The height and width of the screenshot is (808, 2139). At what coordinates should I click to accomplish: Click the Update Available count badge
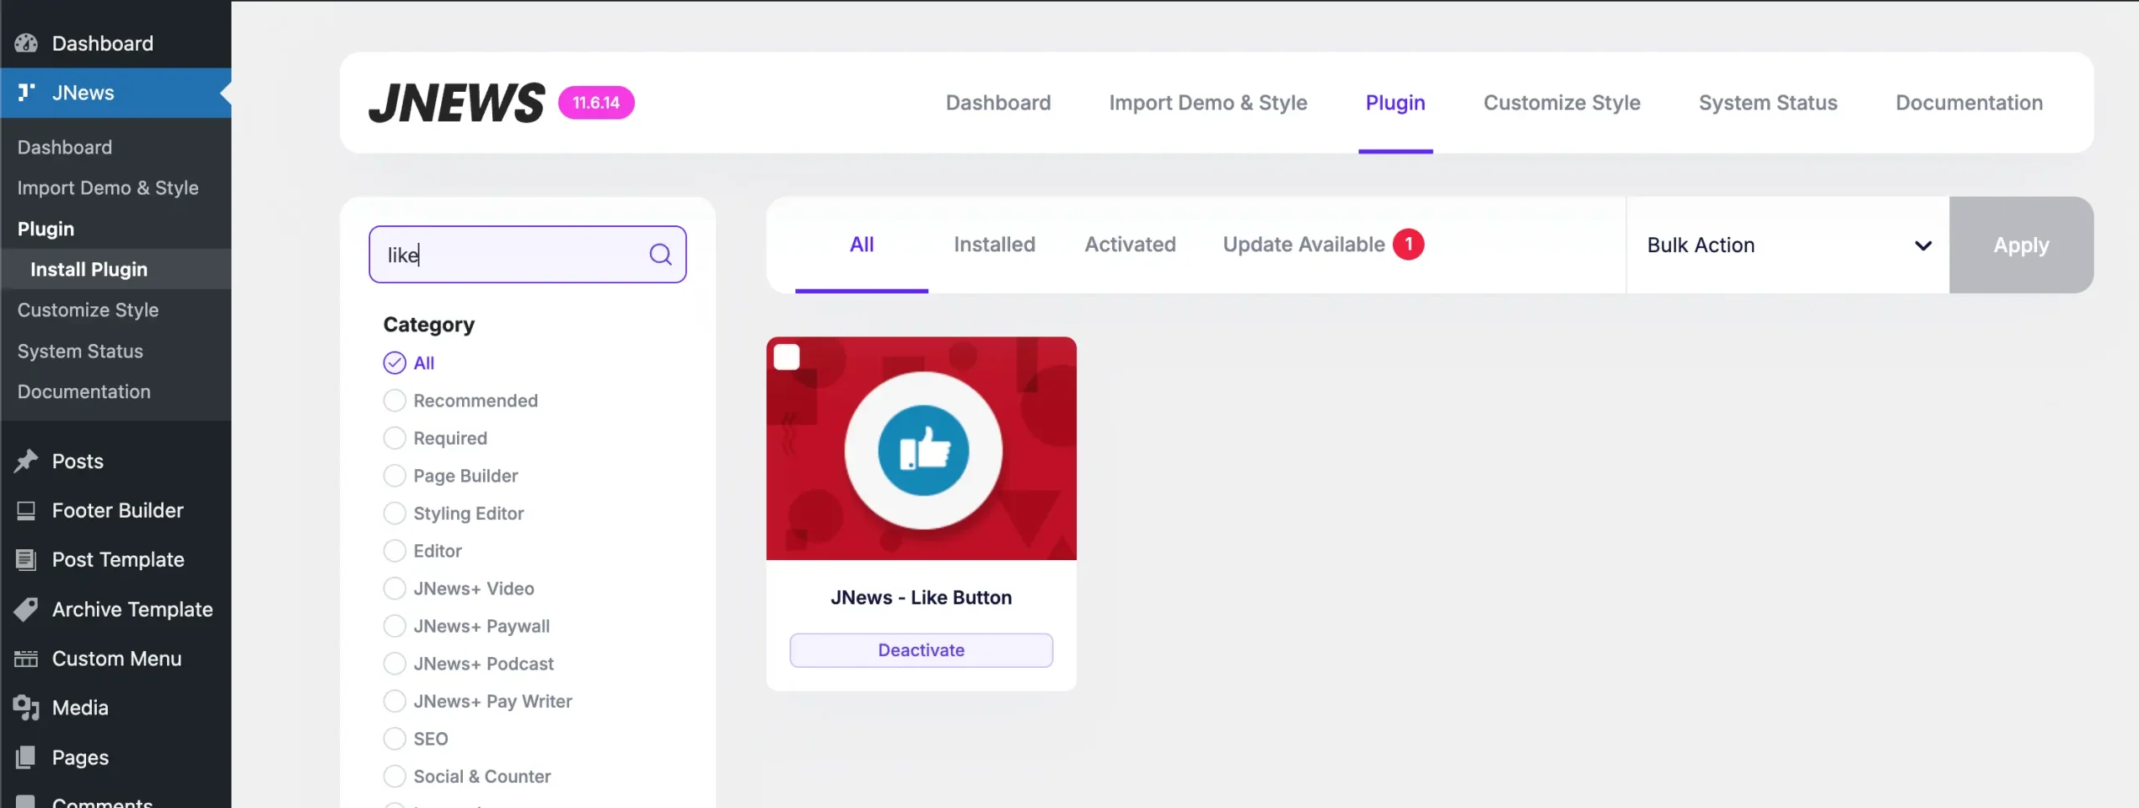(x=1409, y=245)
